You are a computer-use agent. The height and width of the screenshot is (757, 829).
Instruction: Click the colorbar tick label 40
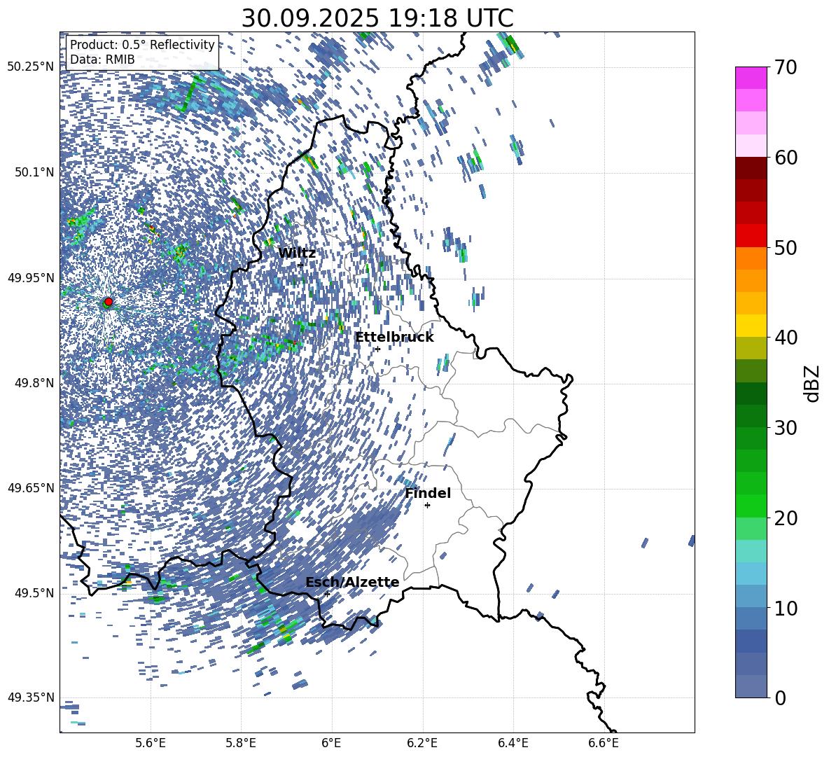point(786,338)
